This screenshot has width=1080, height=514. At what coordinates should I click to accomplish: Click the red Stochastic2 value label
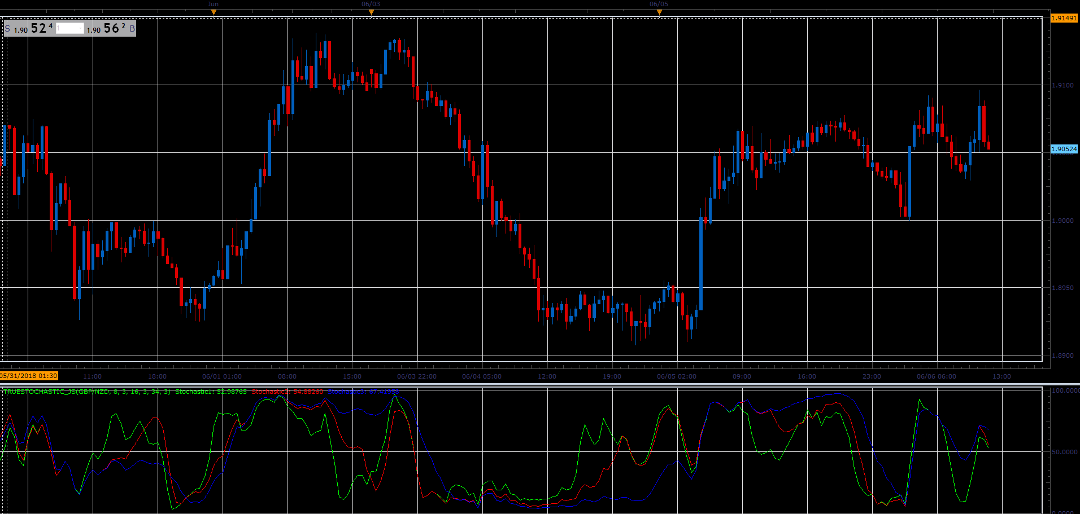[288, 392]
